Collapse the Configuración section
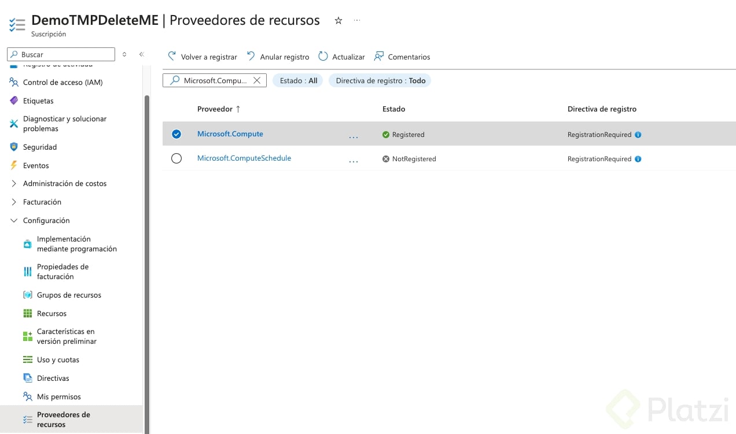The image size is (736, 434). 14,220
